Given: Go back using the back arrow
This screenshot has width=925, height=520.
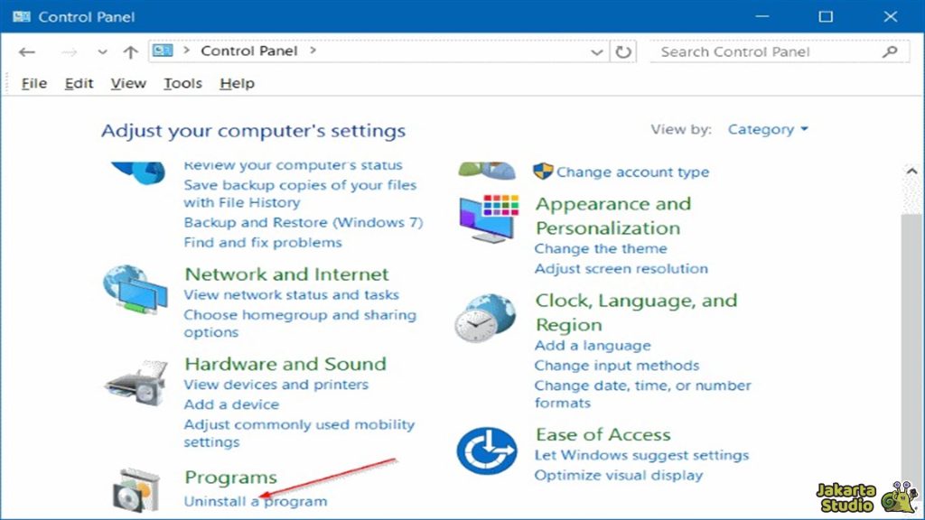Looking at the screenshot, I should coord(27,52).
